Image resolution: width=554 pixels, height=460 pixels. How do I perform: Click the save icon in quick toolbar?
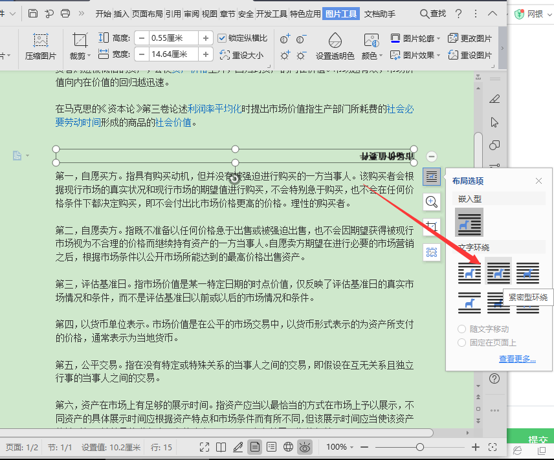pyautogui.click(x=33, y=14)
